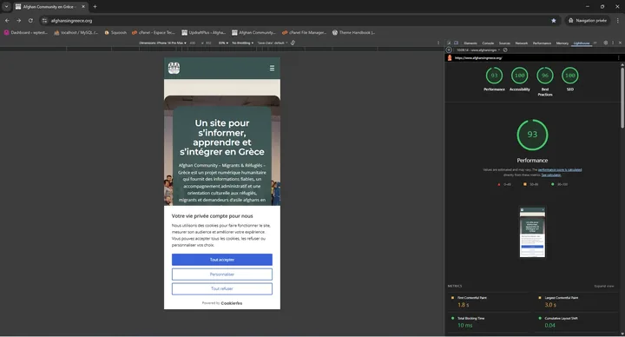Switch to the Network tab
The image size is (625, 337).
point(522,43)
